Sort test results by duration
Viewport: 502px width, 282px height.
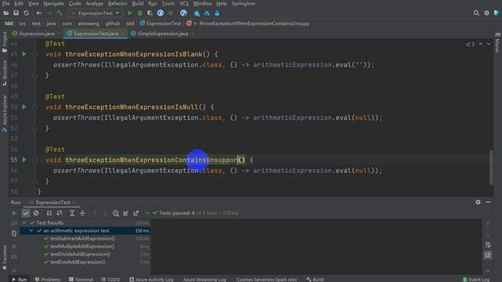pos(60,213)
